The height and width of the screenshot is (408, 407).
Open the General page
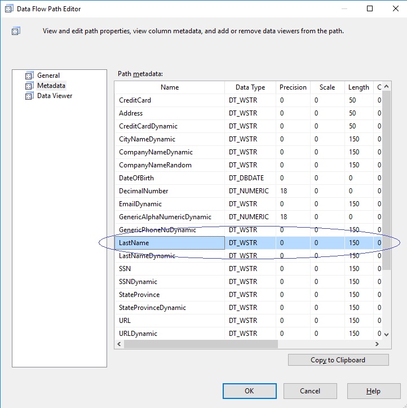click(48, 75)
